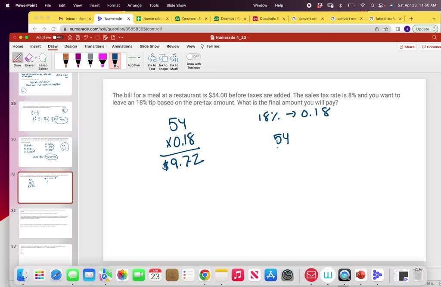Open Google Chrome from the Dock
The image size is (441, 287).
[x=205, y=275]
